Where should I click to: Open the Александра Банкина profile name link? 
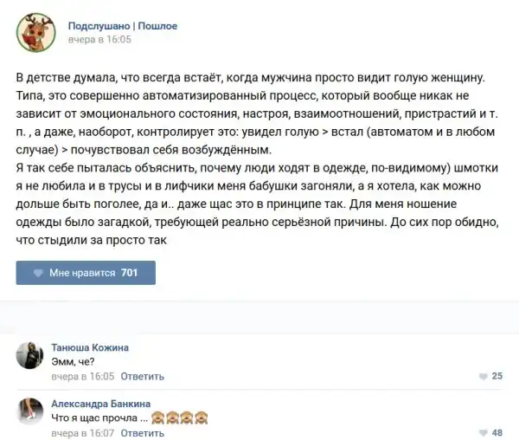pyautogui.click(x=100, y=404)
